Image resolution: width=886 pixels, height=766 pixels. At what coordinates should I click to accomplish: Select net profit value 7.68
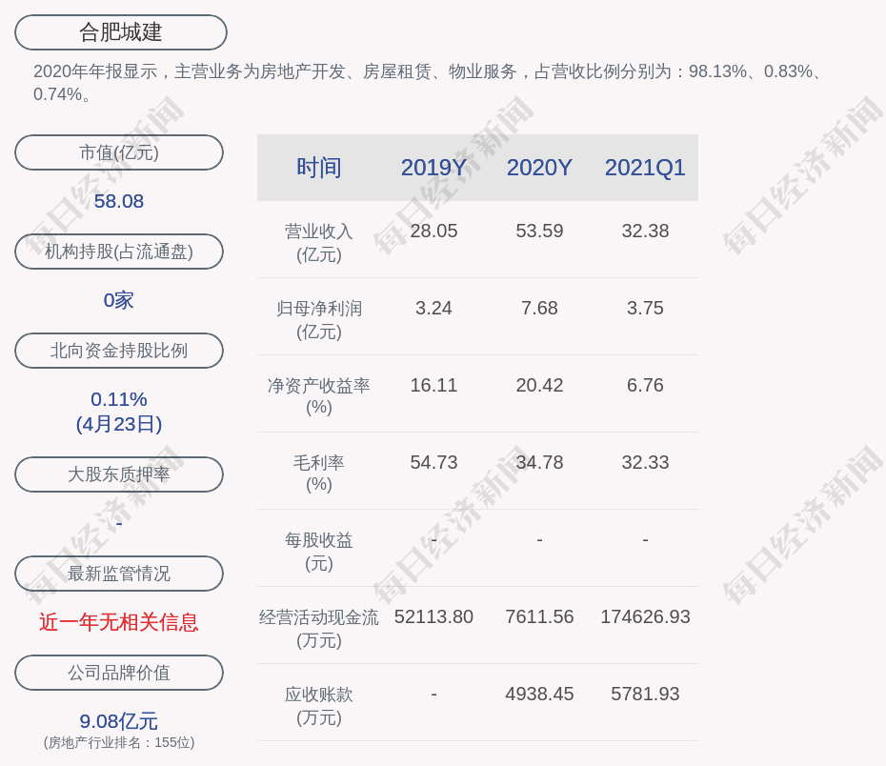coord(539,308)
